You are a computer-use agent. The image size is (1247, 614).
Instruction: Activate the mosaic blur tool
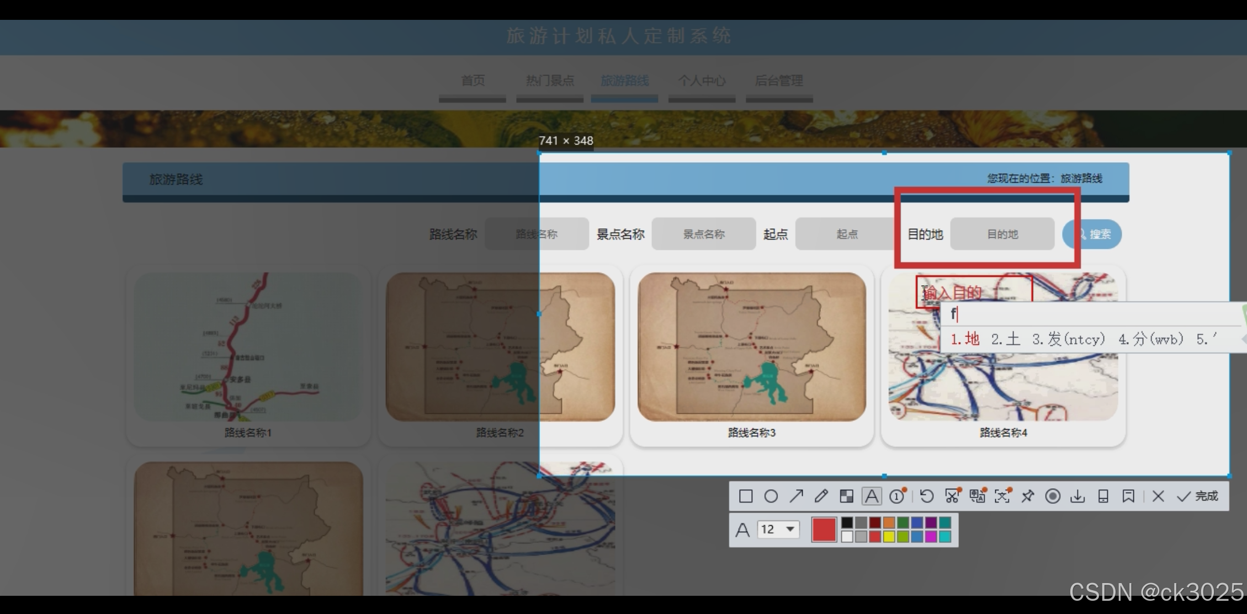(x=846, y=496)
